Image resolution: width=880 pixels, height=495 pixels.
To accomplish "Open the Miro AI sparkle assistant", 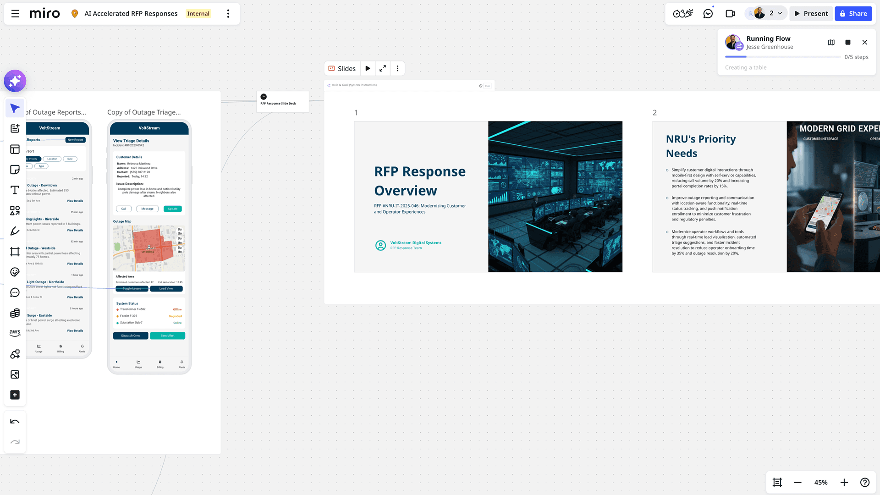I will [x=15, y=81].
